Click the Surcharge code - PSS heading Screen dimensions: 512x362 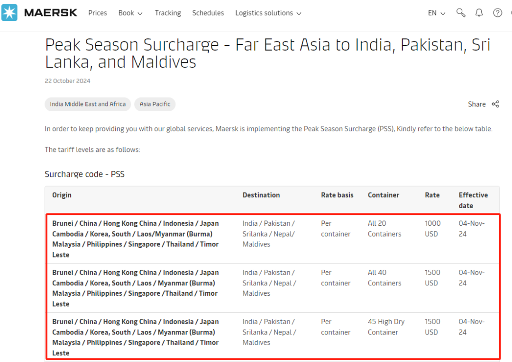(84, 174)
